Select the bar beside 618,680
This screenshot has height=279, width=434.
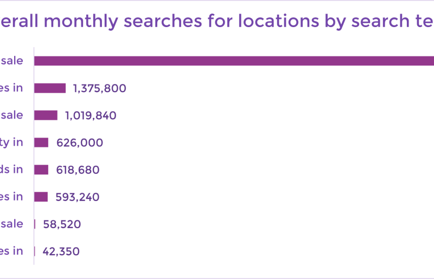click(x=41, y=170)
